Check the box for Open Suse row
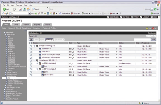The image size is (161, 105). [x=30, y=52]
